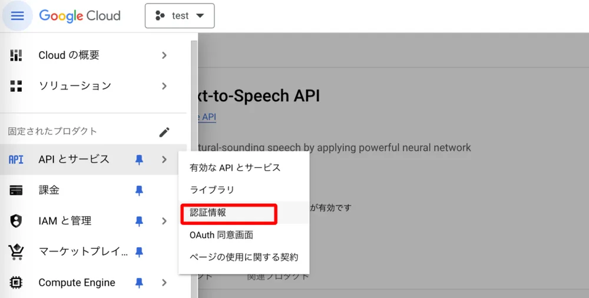
Task: Click the ソリューション grid icon
Action: [x=16, y=86]
